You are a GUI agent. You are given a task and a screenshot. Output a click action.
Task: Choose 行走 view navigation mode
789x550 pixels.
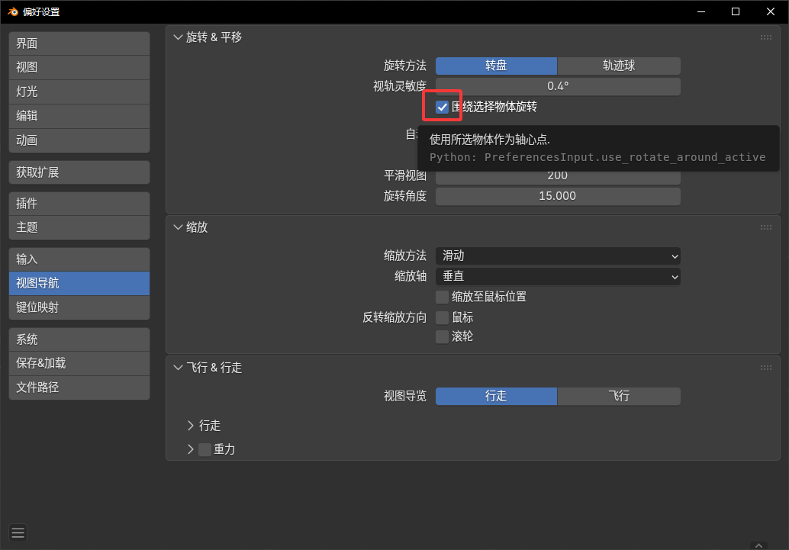(x=496, y=397)
